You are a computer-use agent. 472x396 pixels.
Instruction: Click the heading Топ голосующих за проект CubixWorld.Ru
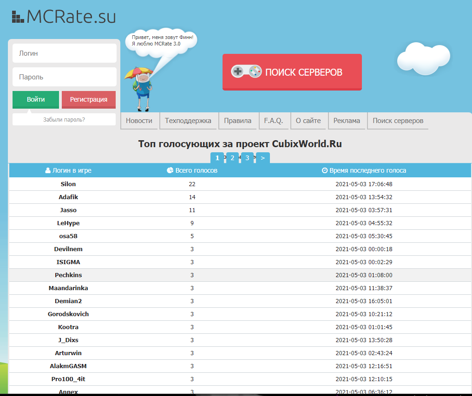coord(240,144)
